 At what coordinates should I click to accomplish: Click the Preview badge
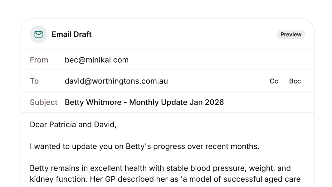point(291,34)
